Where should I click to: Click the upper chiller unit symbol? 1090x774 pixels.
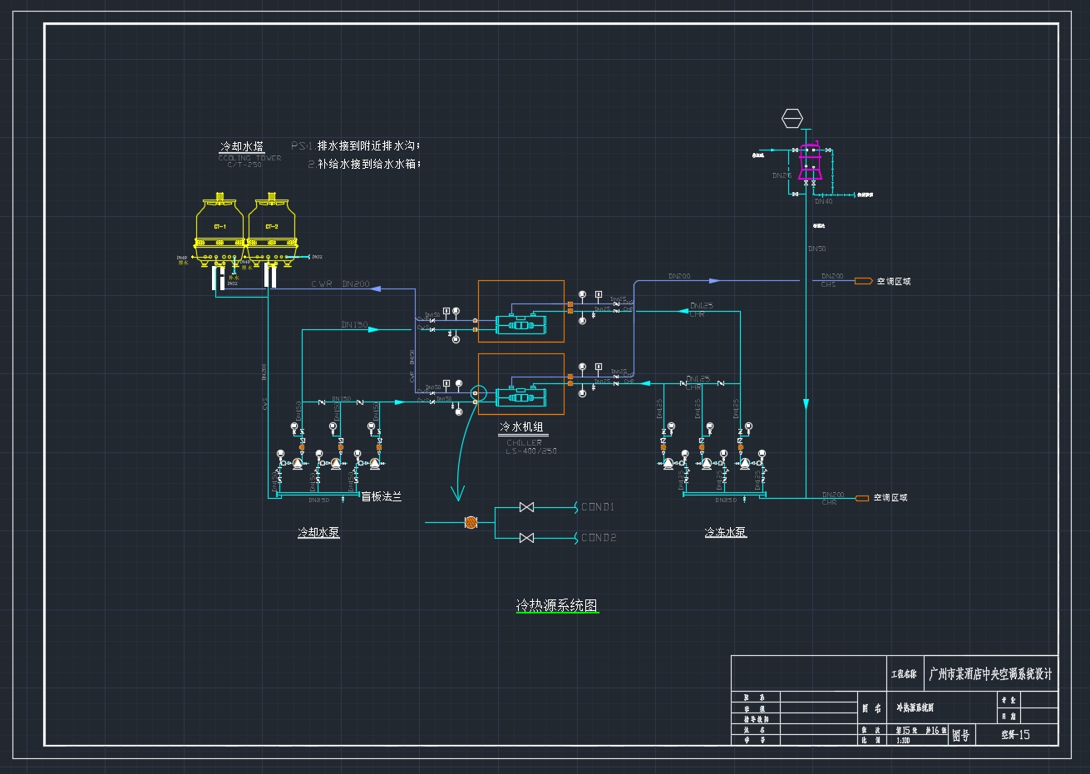(x=520, y=323)
